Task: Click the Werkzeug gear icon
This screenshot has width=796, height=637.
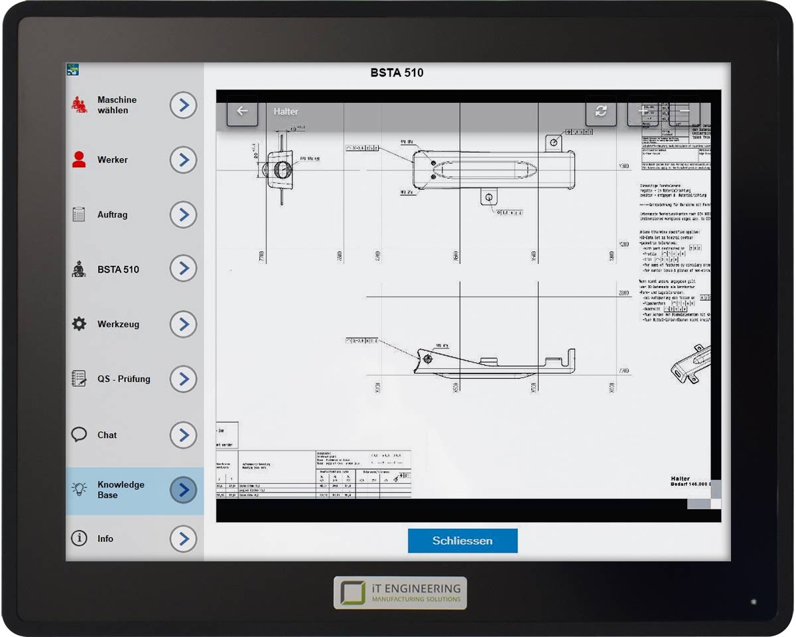Action: coord(79,324)
